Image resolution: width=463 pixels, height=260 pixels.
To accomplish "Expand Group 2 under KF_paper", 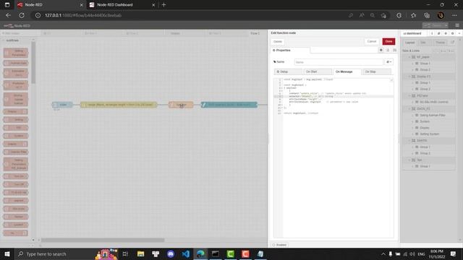I will (413, 69).
